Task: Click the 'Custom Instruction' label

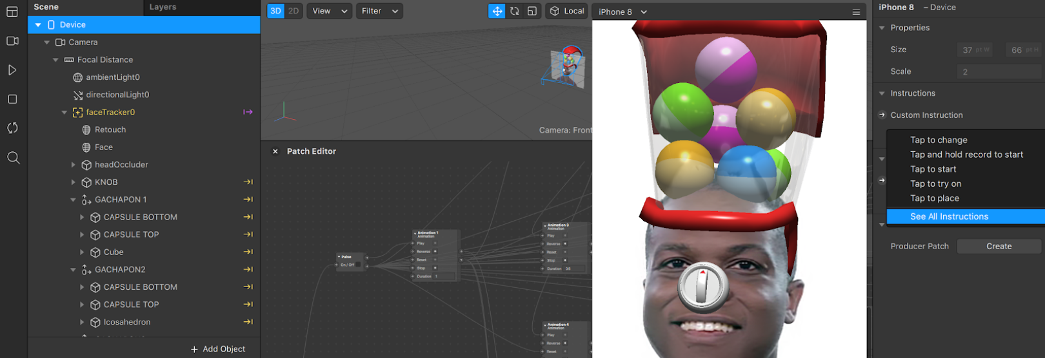Action: pyautogui.click(x=926, y=115)
